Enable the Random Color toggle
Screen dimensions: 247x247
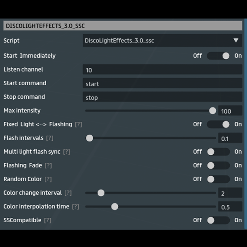(218, 179)
